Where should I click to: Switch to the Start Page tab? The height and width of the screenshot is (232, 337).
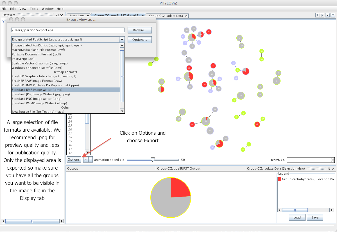click(77, 16)
